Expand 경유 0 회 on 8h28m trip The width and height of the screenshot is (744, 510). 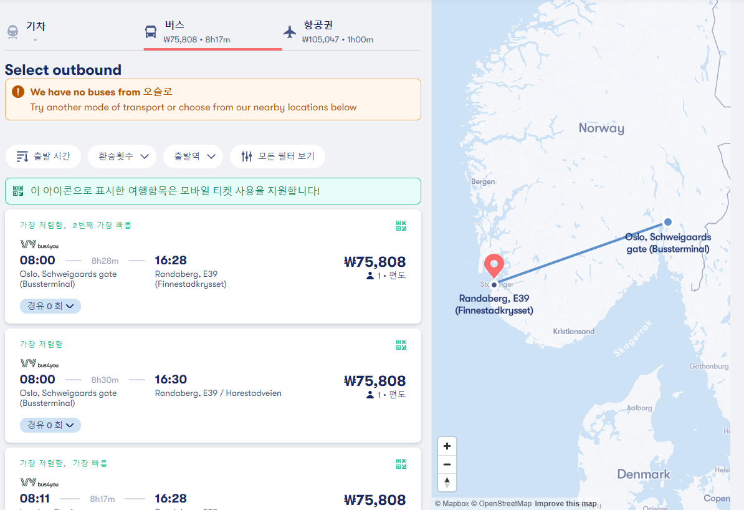(x=50, y=306)
